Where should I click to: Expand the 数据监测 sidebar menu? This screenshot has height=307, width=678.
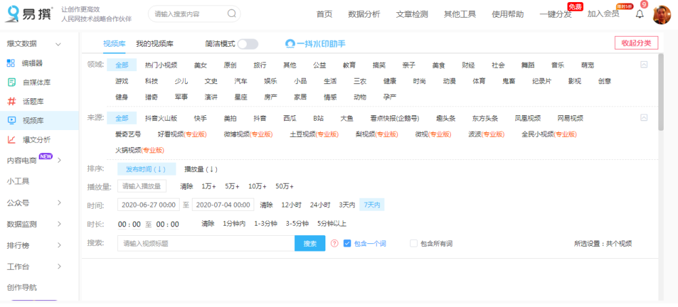(x=59, y=224)
